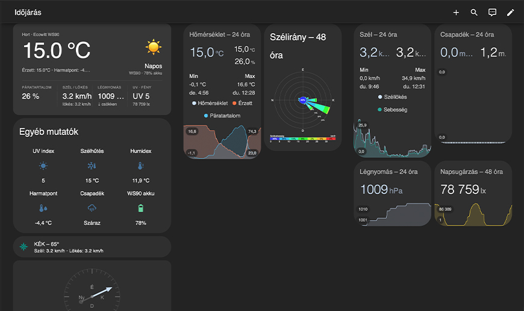Toggle the Sebesség legend entry
The width and height of the screenshot is (524, 311).
coord(392,110)
